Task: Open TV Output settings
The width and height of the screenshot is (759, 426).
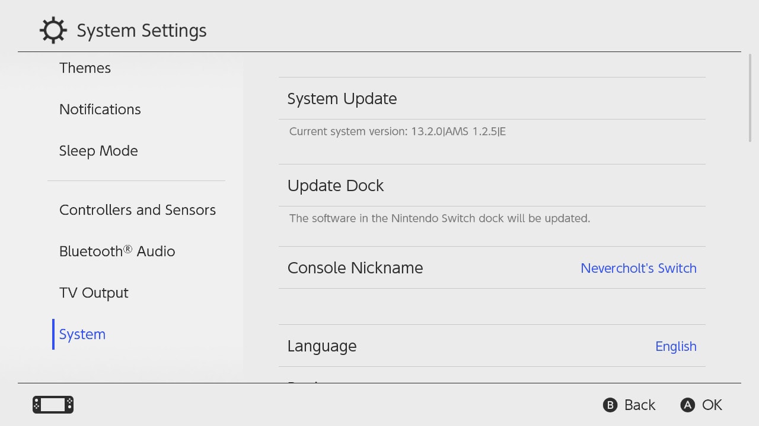Action: click(94, 292)
